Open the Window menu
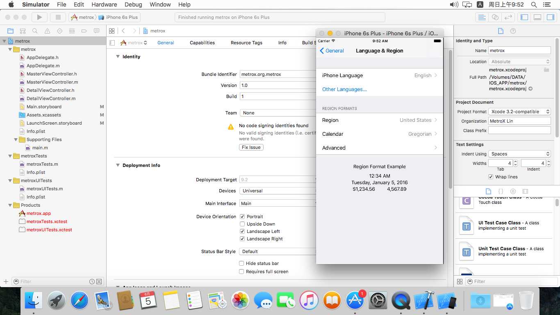The width and height of the screenshot is (560, 315). coord(160,5)
